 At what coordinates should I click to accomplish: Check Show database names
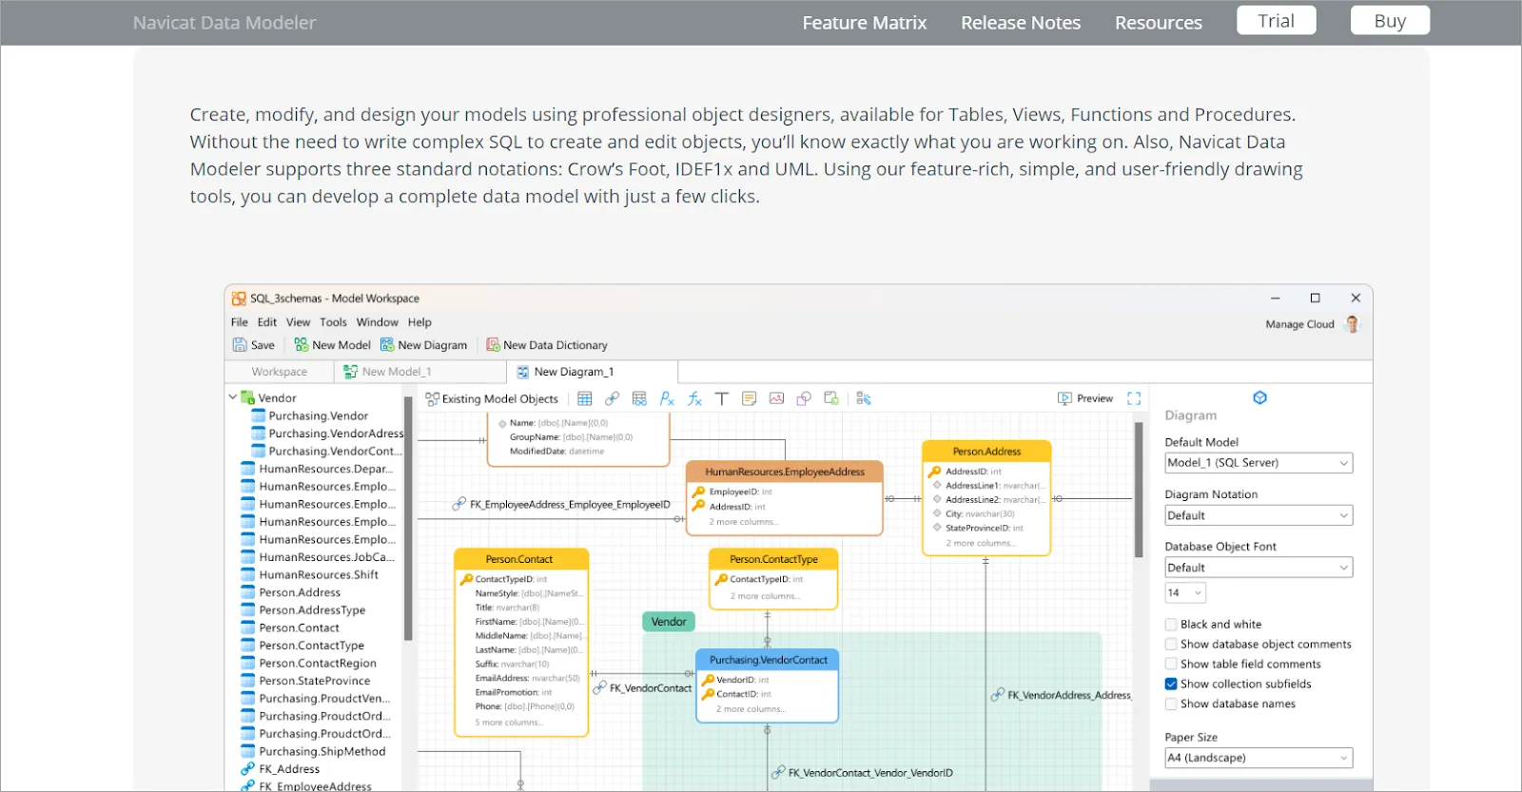point(1171,705)
